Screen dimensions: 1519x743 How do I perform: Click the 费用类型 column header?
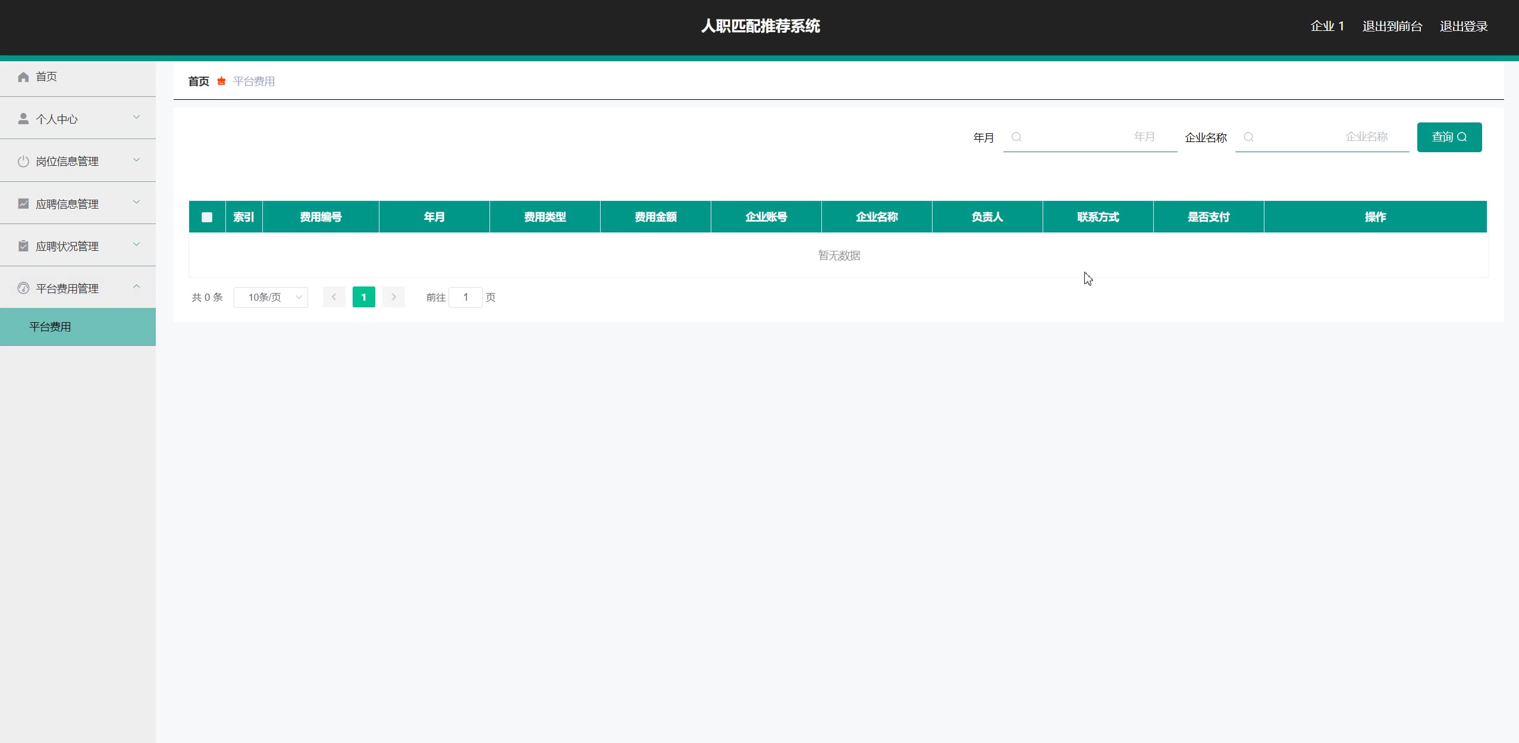(545, 217)
